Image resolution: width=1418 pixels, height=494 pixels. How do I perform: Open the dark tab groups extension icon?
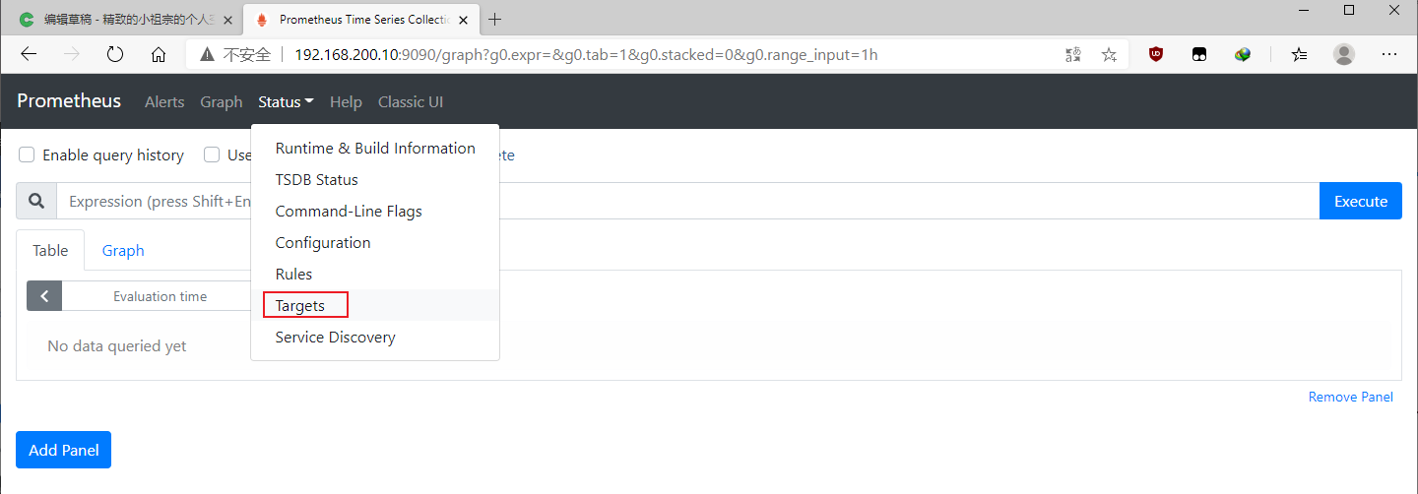[1199, 55]
